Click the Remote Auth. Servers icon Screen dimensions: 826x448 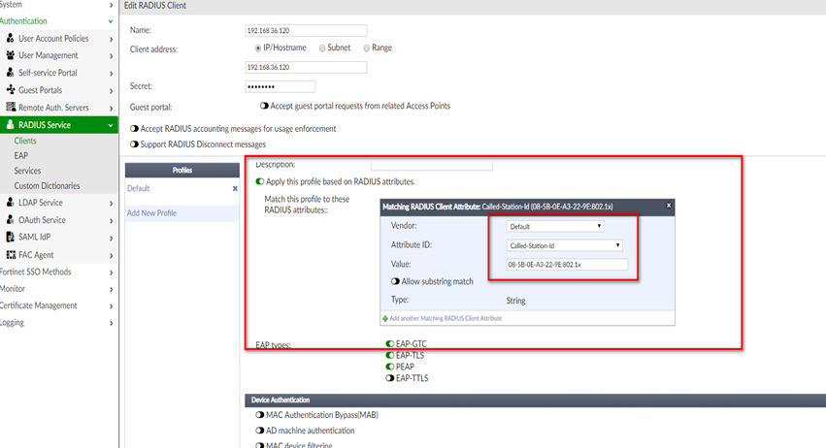(x=11, y=107)
